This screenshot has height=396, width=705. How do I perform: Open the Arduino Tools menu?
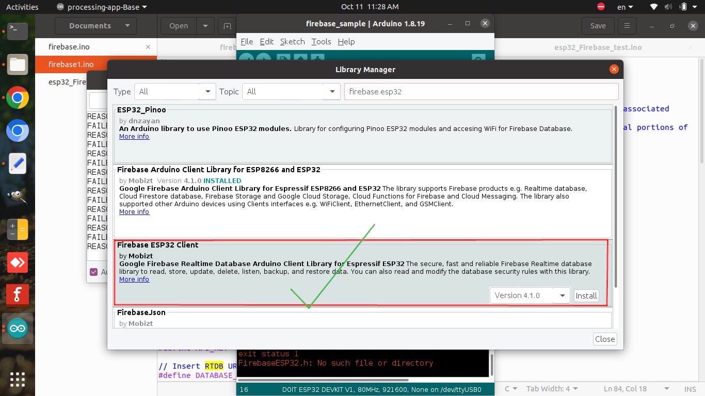(x=321, y=42)
